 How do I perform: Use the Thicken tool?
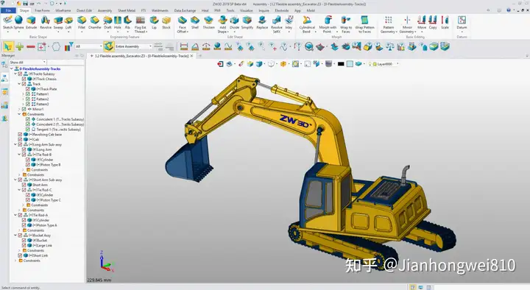208,22
